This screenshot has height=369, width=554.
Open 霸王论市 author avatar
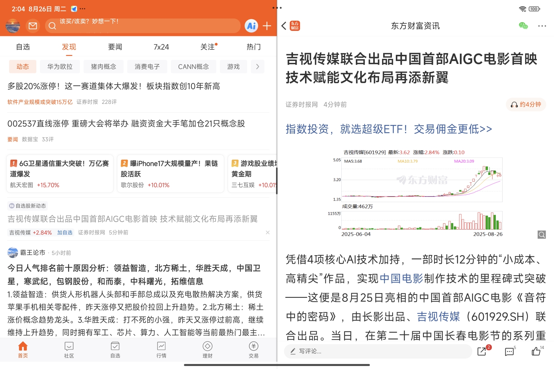[13, 252]
